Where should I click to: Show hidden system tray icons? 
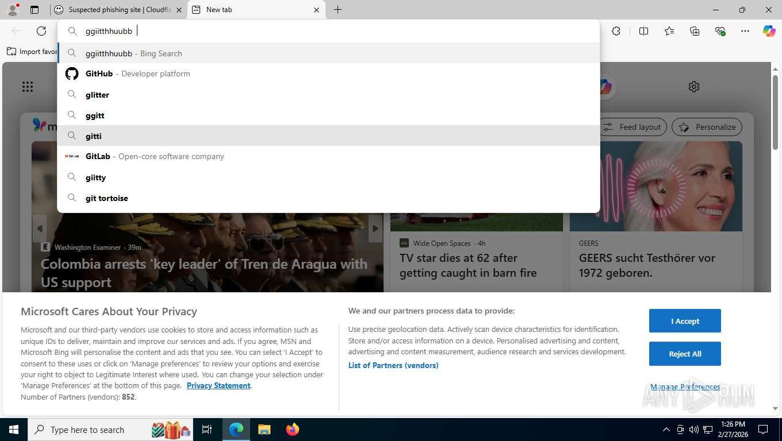666,430
